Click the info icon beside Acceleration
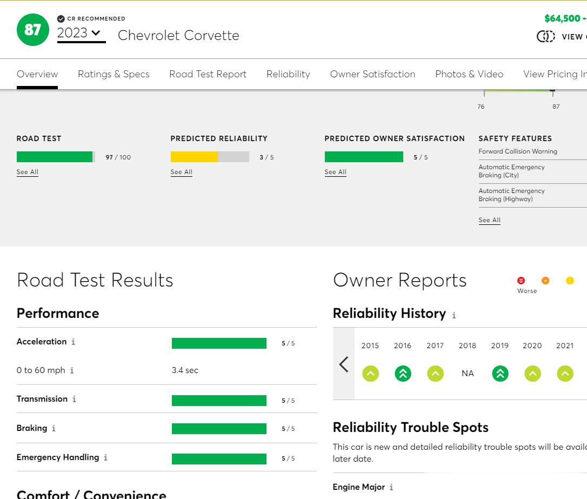 pos(74,342)
